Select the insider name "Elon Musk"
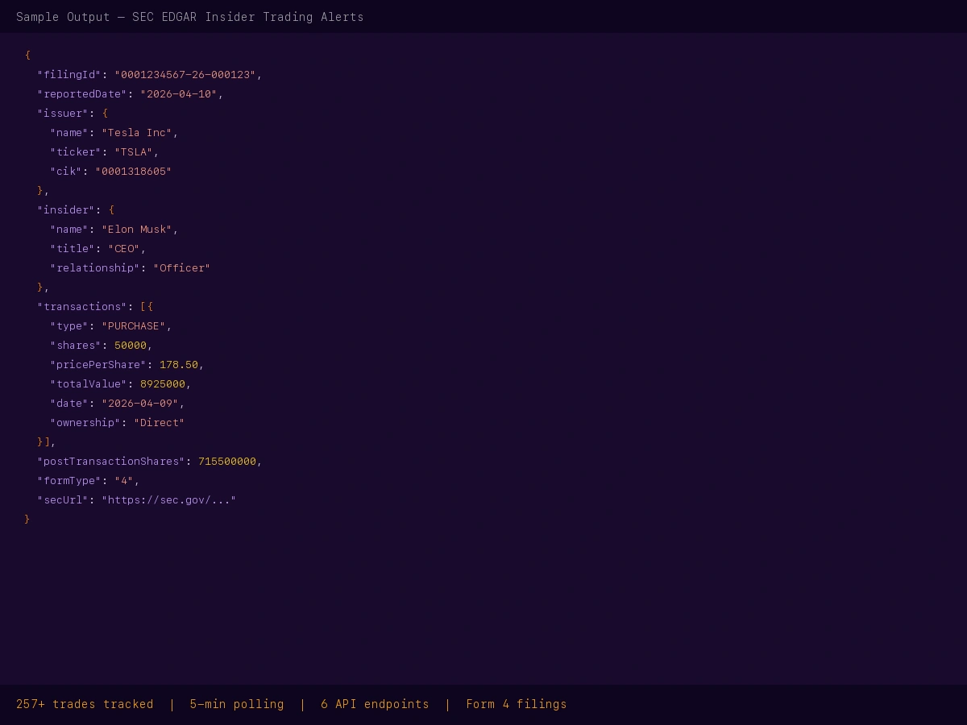The width and height of the screenshot is (967, 725). (137, 230)
